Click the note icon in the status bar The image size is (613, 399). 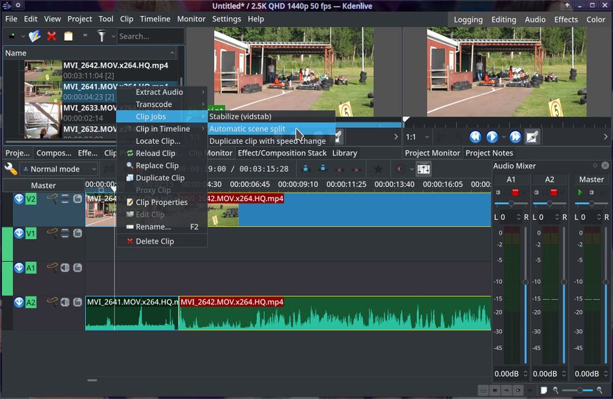click(544, 390)
